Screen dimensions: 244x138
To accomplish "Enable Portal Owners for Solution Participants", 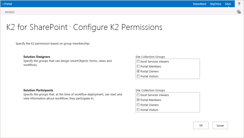I will click(138, 105).
